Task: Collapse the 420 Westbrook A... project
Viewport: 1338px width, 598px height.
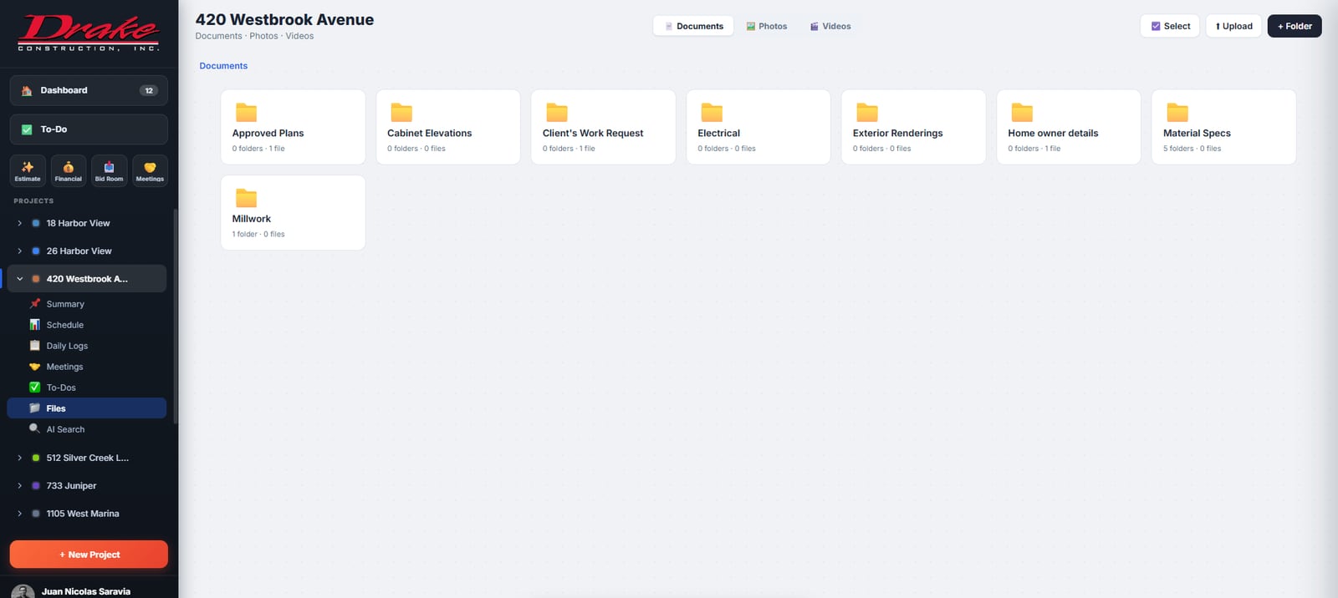Action: (x=19, y=279)
